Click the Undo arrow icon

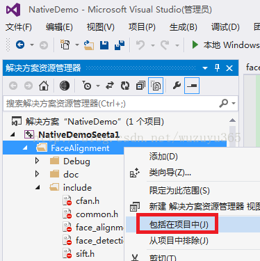coord(140,45)
